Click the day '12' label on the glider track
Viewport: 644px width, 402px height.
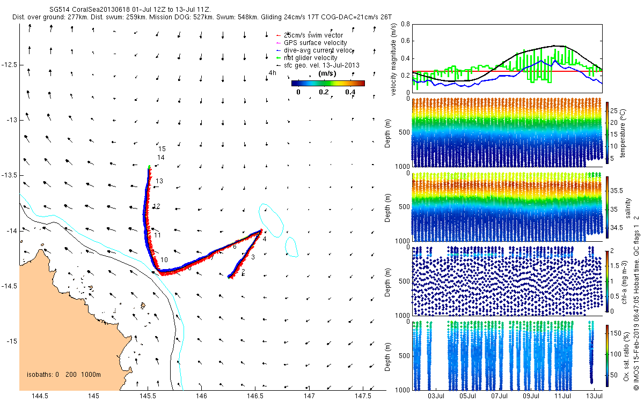tap(157, 206)
